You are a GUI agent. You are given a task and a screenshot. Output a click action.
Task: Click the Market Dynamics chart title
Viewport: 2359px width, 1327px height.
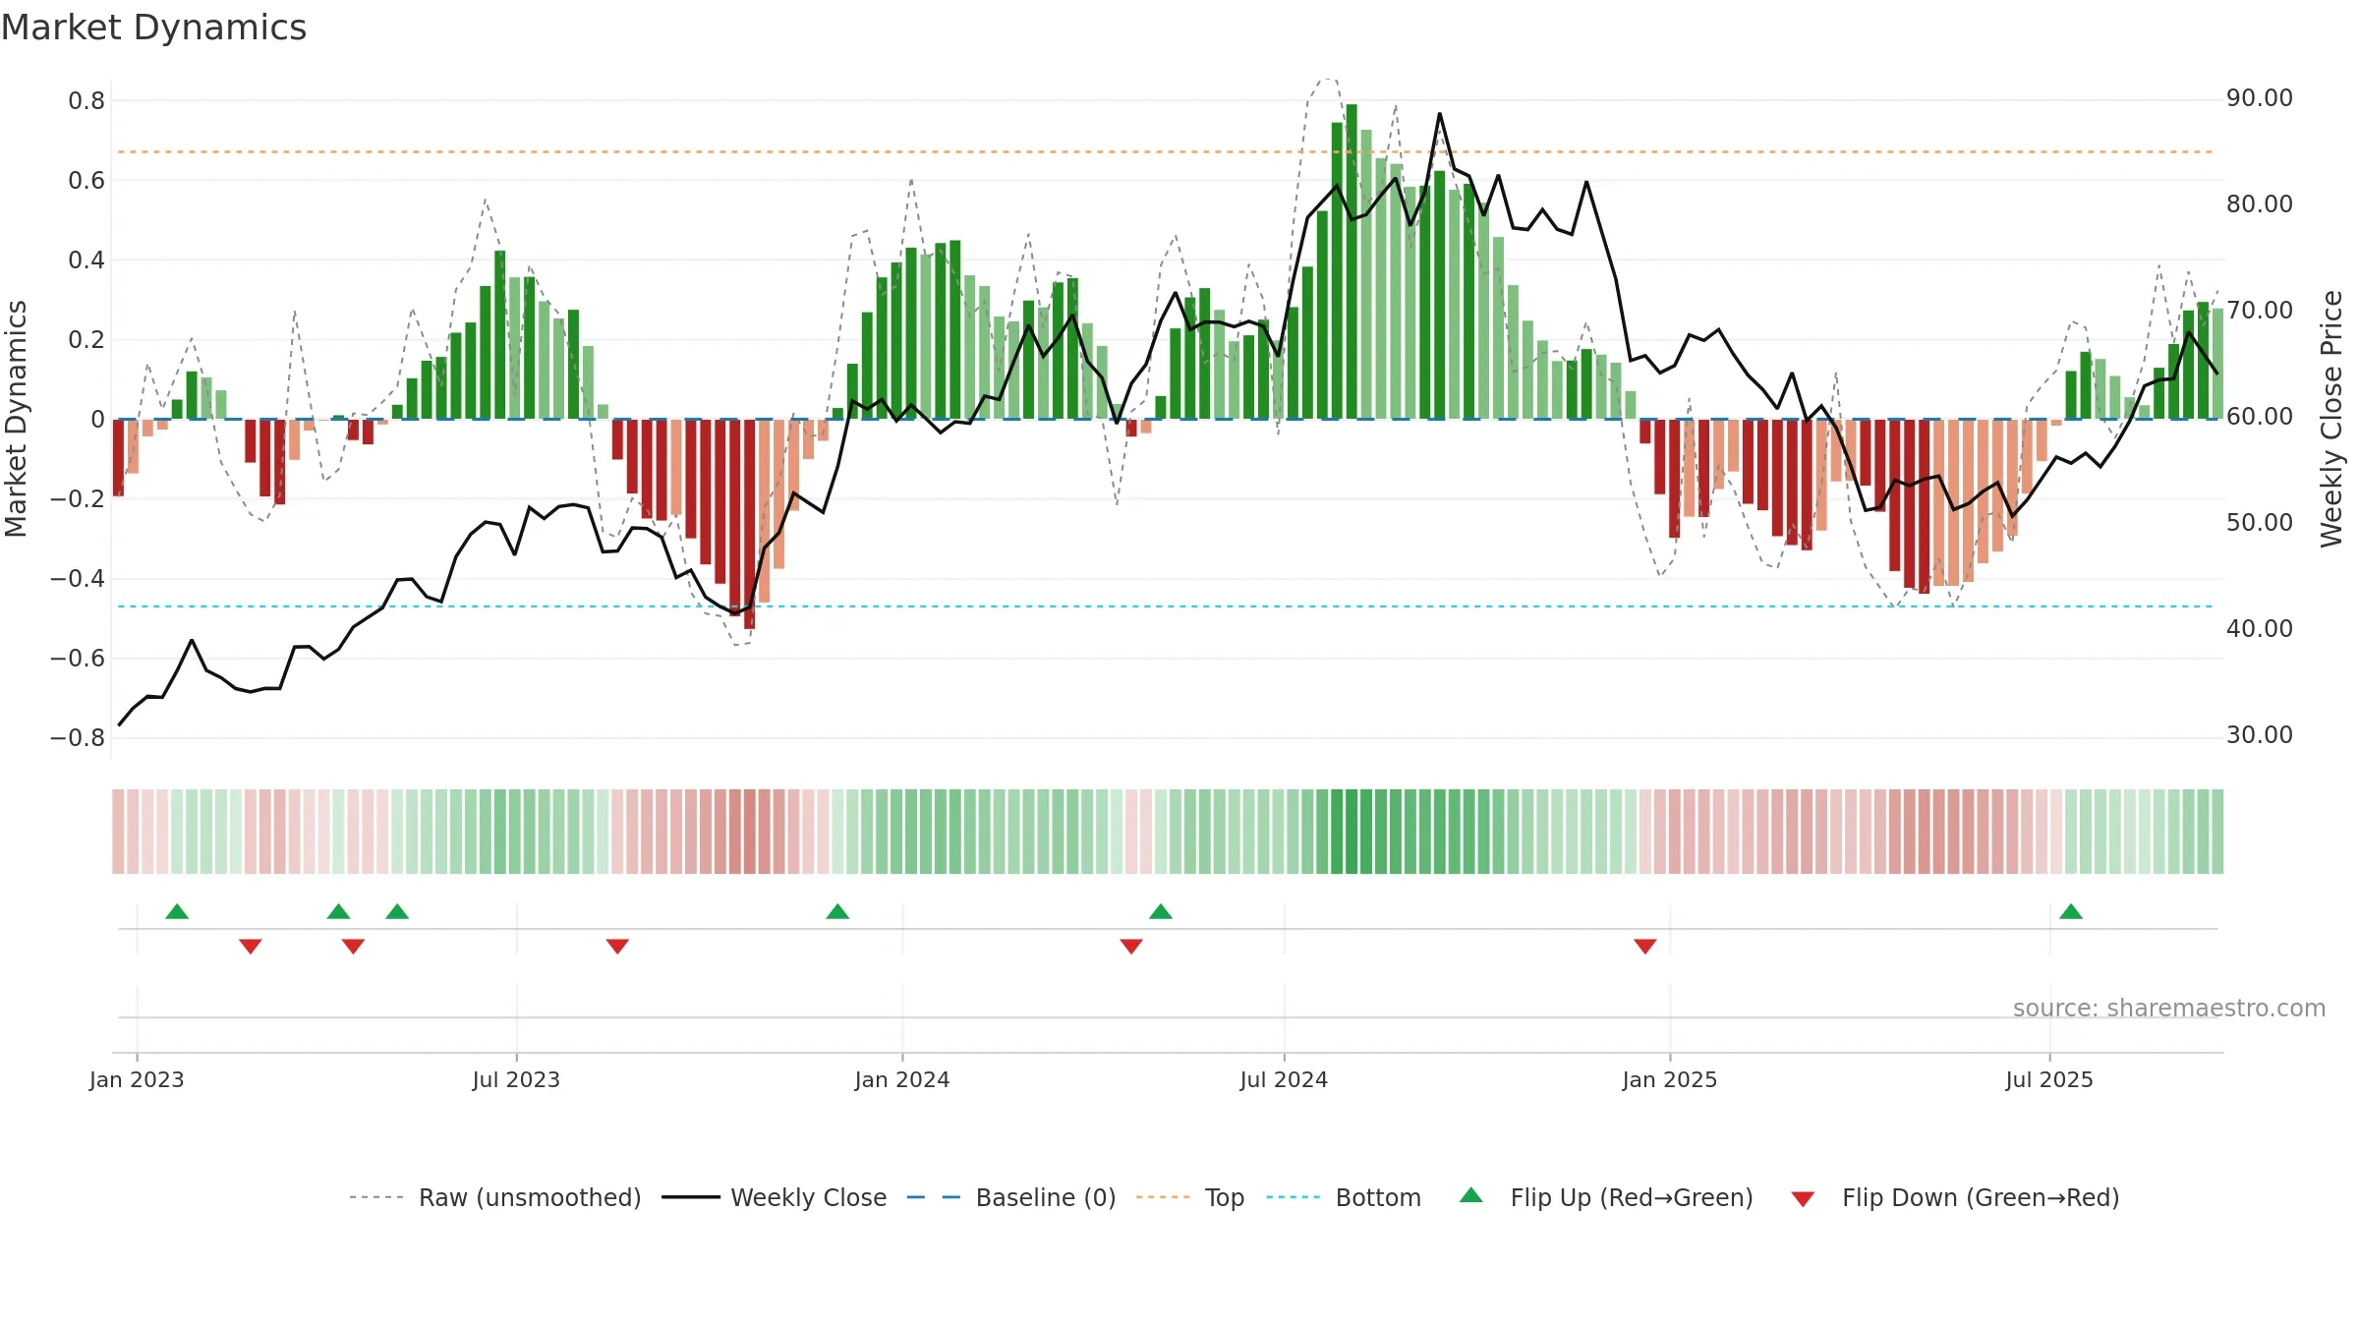click(x=153, y=28)
